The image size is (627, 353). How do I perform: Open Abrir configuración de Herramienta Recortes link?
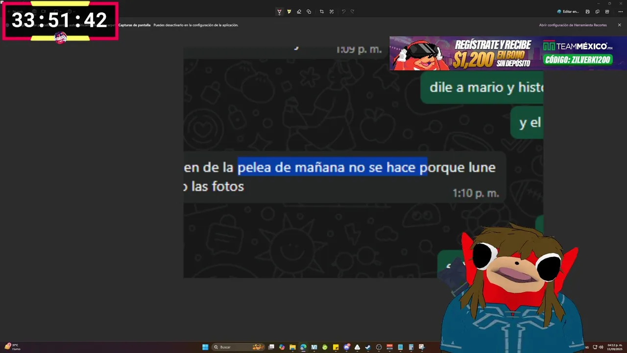pos(573,25)
